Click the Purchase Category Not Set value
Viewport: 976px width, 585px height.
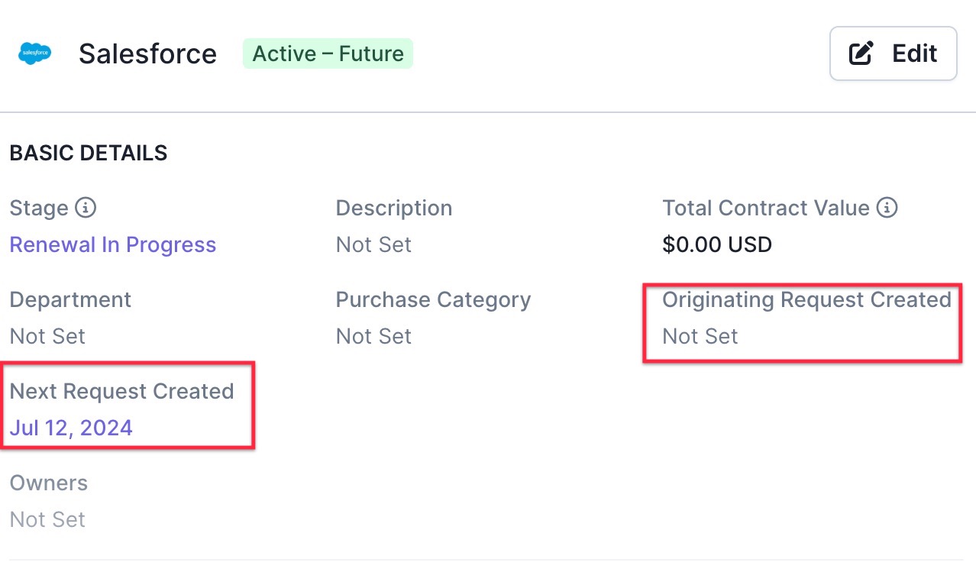point(373,337)
